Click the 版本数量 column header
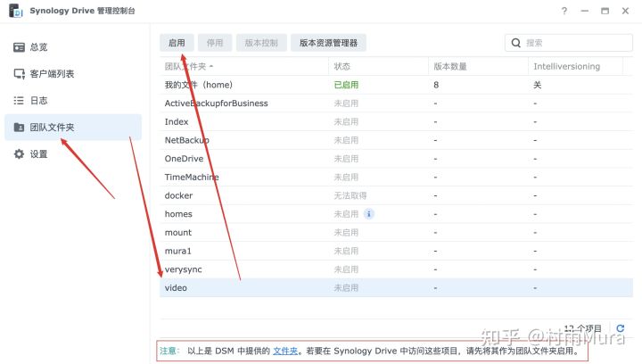The image size is (642, 364). point(478,66)
